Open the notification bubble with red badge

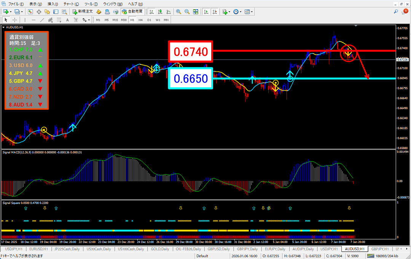pos(405,12)
